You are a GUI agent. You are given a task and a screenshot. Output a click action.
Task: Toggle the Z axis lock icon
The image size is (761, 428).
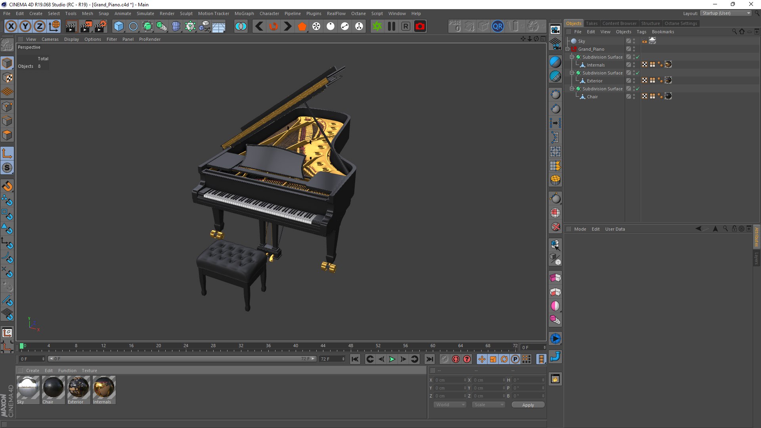pyautogui.click(x=40, y=27)
